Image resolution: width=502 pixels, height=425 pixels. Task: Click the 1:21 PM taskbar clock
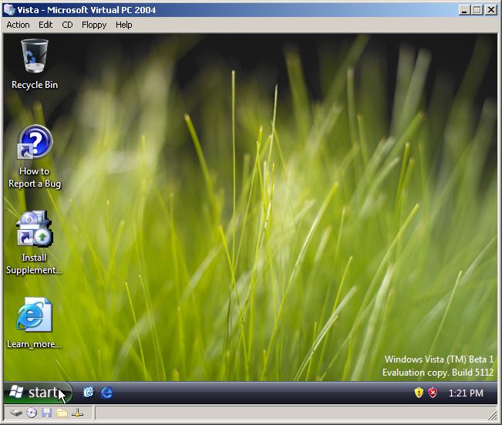point(466,393)
